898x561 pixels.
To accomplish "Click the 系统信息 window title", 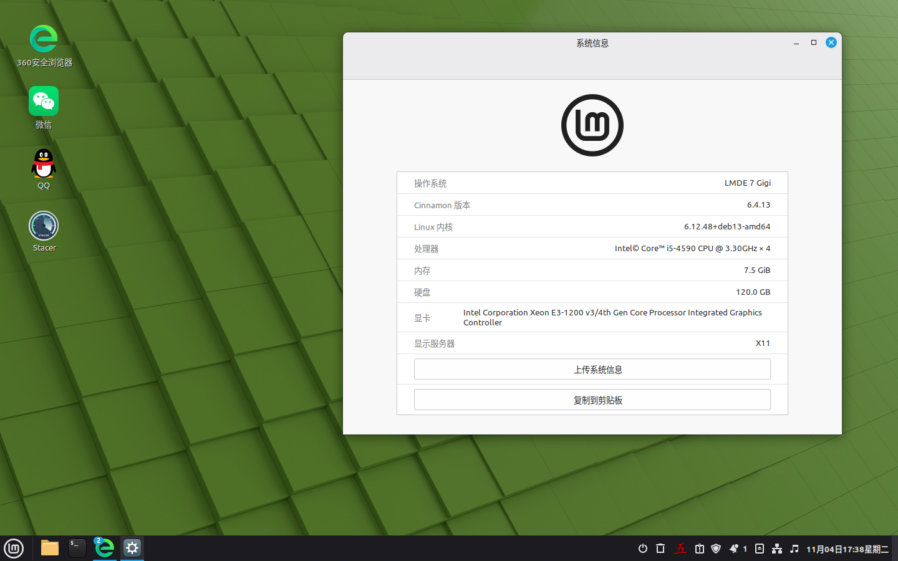I will [592, 43].
